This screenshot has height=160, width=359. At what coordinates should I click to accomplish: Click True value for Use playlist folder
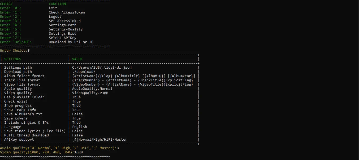click(76, 97)
